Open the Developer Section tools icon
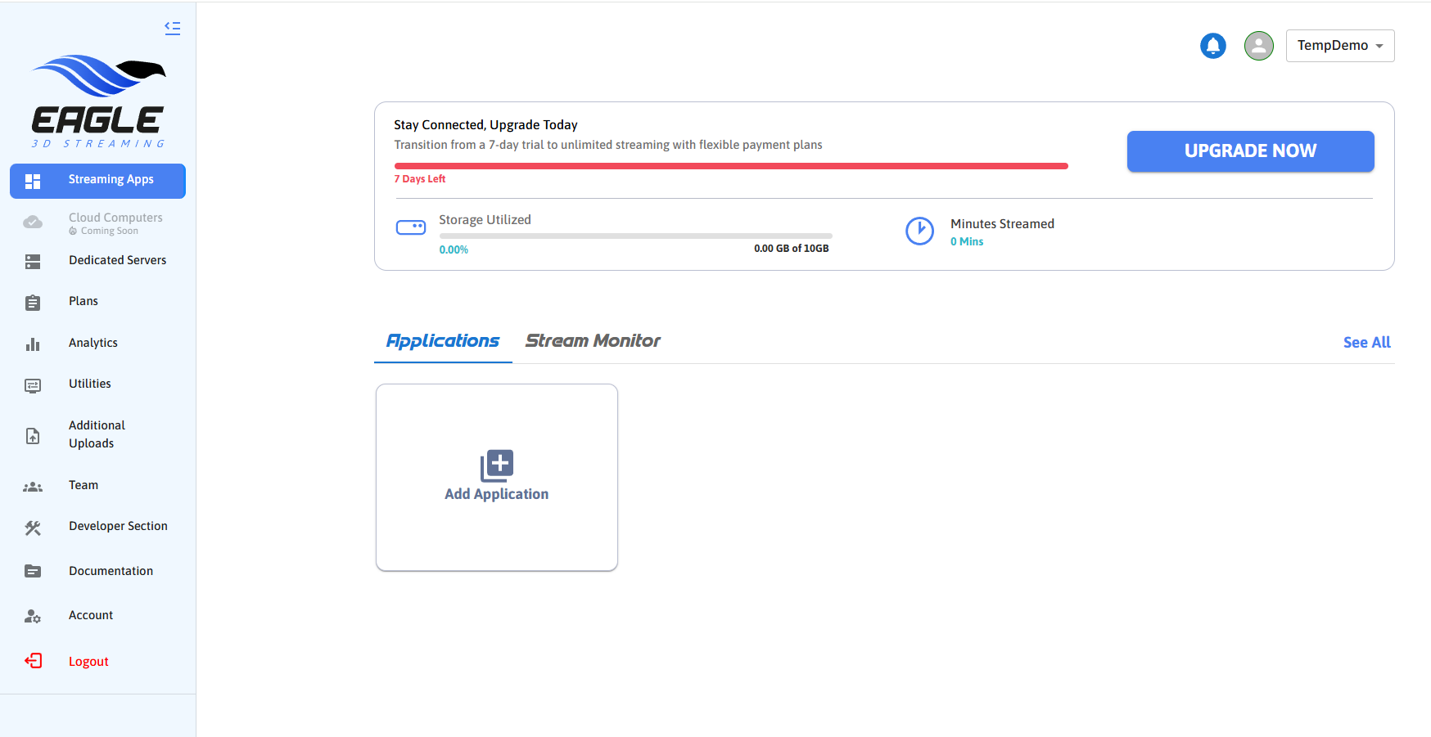This screenshot has height=737, width=1431. [33, 528]
